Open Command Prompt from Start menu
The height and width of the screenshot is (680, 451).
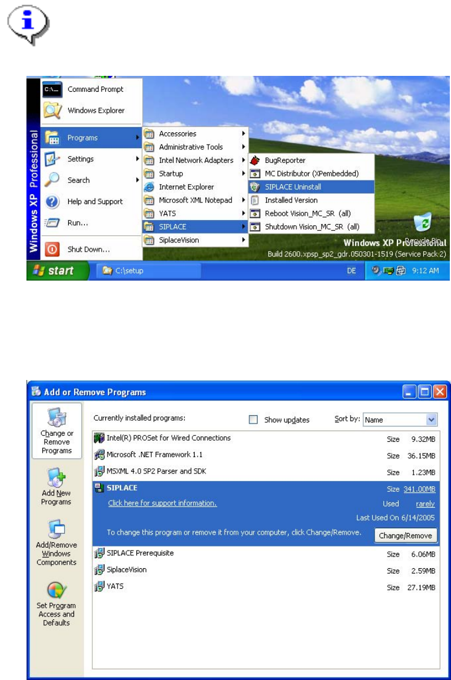[92, 89]
